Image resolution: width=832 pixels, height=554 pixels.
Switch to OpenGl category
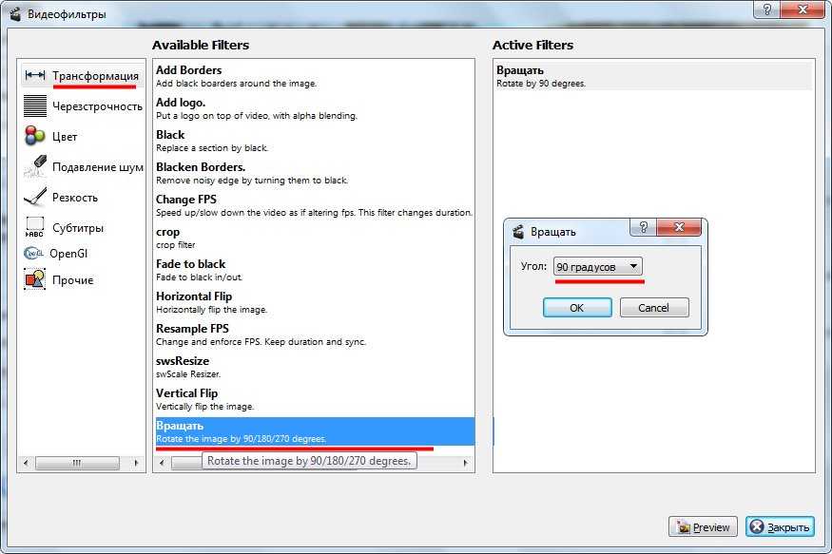click(x=68, y=254)
